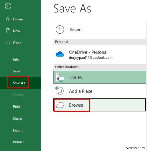Open the Export page
The image size is (148, 151).
21,130
